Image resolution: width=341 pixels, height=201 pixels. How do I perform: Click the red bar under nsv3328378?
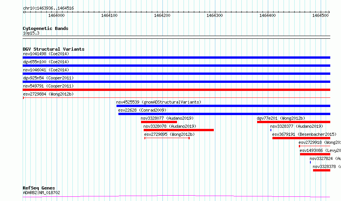[x=321, y=170]
